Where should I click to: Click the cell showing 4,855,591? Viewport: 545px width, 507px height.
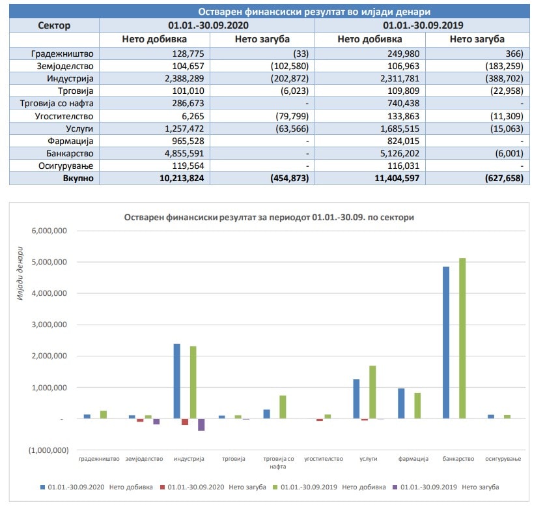[180, 153]
